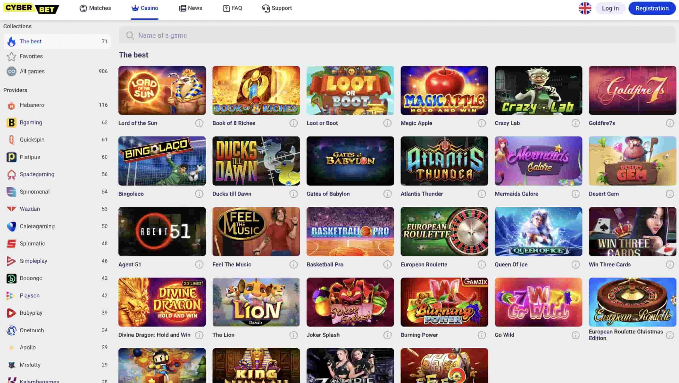Show info for Ducks till Dawn
679x383 pixels.
coord(293,194)
